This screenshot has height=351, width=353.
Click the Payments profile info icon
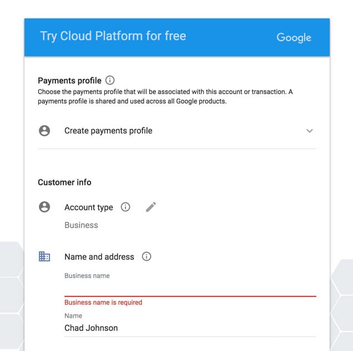click(110, 80)
